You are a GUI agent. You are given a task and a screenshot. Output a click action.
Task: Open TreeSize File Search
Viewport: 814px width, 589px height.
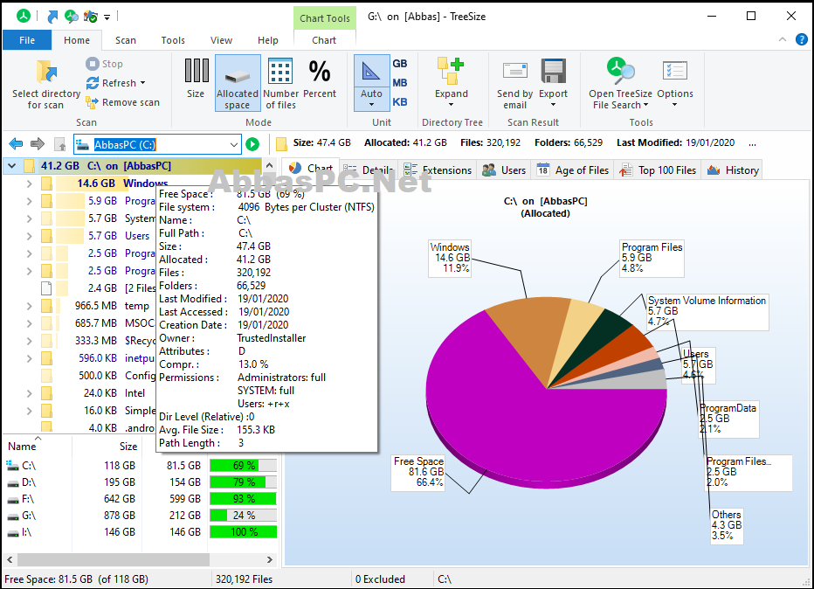pyautogui.click(x=620, y=83)
